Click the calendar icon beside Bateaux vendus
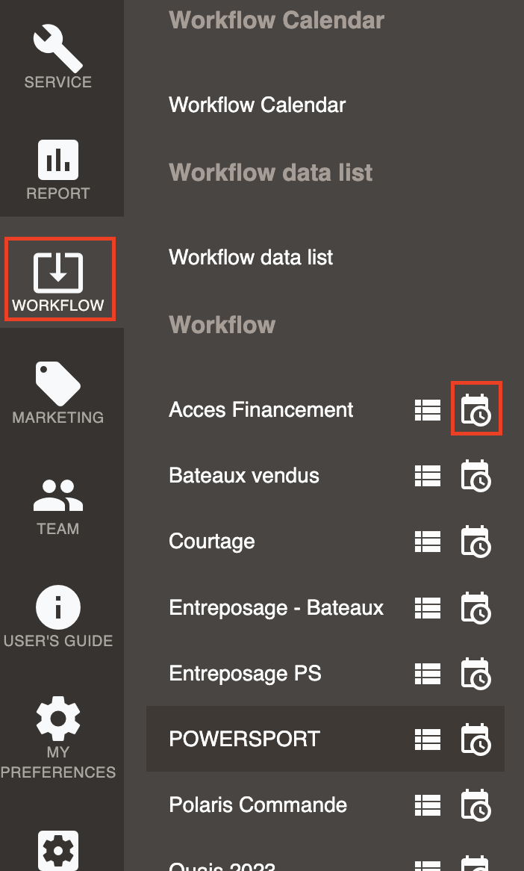Screen dimensions: 524x871 [476, 475]
